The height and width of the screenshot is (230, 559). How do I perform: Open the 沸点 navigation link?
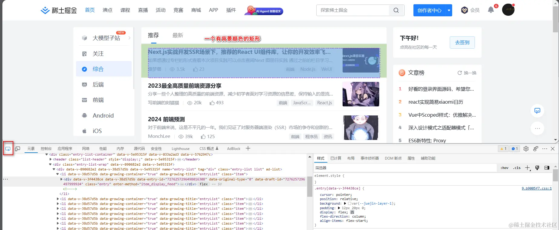click(x=107, y=10)
